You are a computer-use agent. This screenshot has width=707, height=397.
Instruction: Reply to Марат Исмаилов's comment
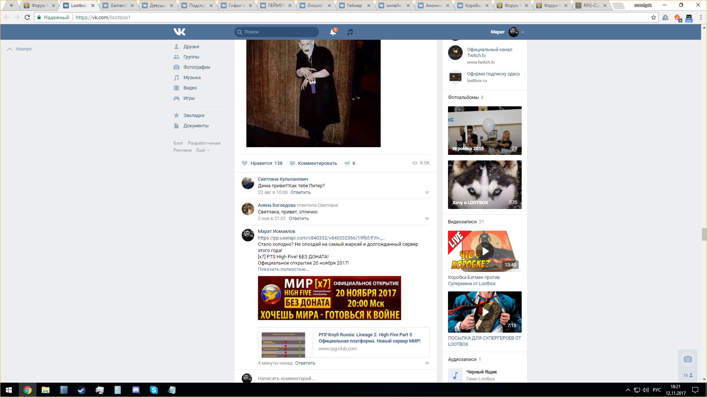305,363
